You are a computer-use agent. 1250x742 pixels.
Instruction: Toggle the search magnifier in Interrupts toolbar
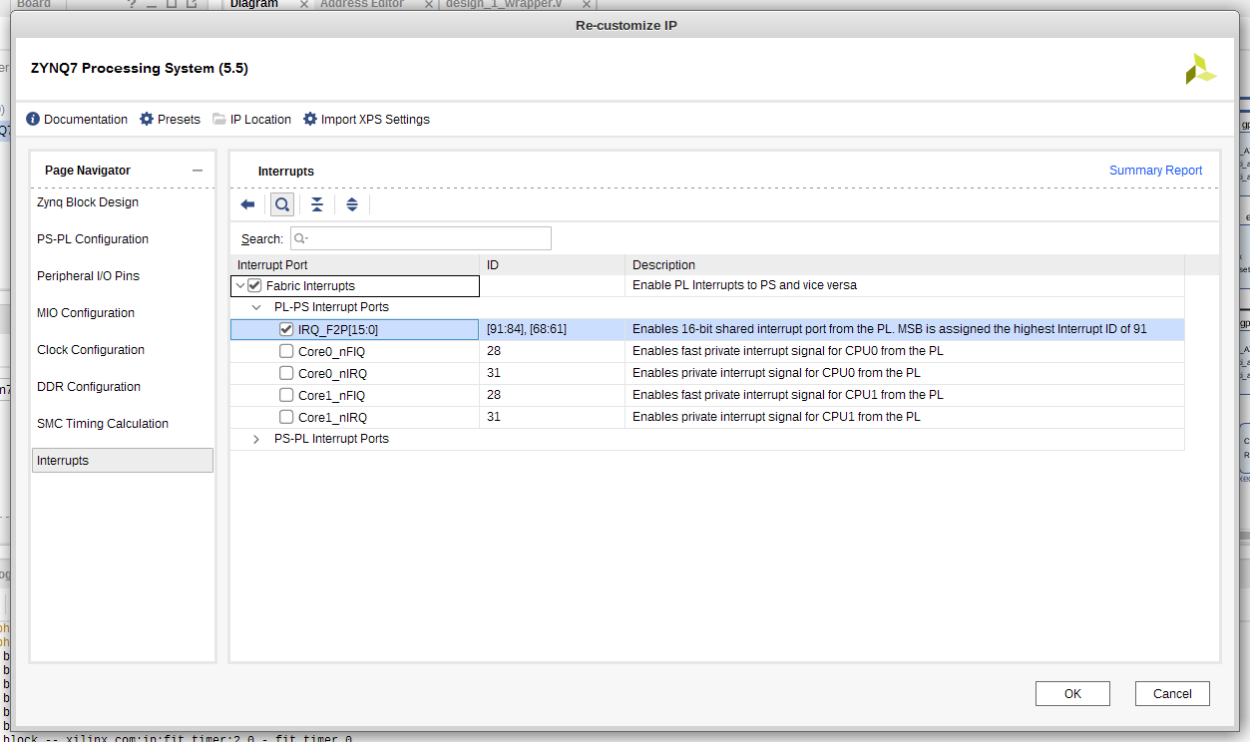(x=282, y=204)
